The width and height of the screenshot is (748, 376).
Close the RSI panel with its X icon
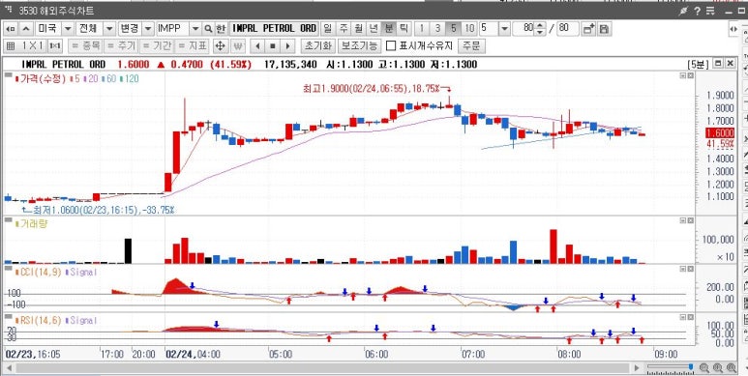690,317
